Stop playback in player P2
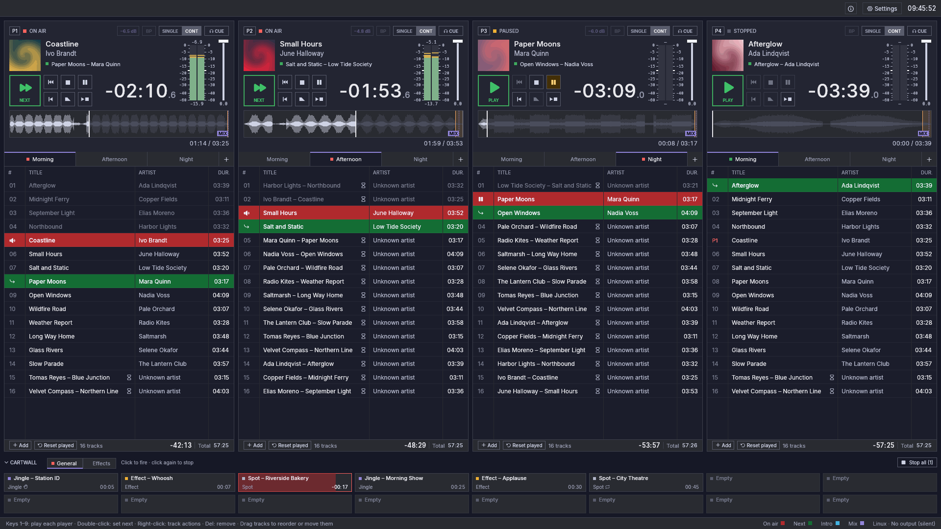 coord(302,82)
